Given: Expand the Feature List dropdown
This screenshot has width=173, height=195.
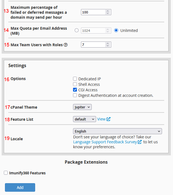Looking at the screenshot, I should tap(84, 119).
